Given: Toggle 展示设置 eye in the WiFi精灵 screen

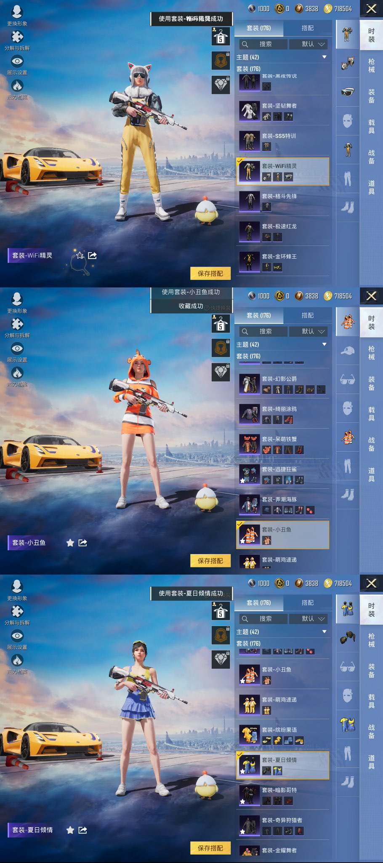Looking at the screenshot, I should 17,65.
